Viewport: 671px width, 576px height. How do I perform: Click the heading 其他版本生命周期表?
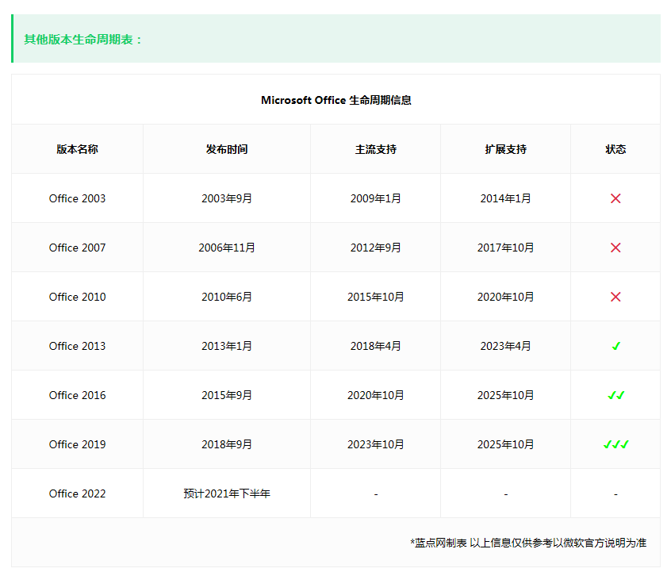(83, 40)
